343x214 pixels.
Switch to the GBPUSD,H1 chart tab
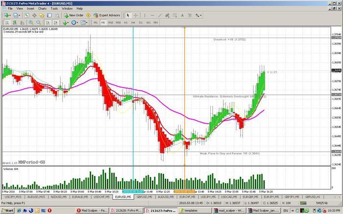point(313,197)
